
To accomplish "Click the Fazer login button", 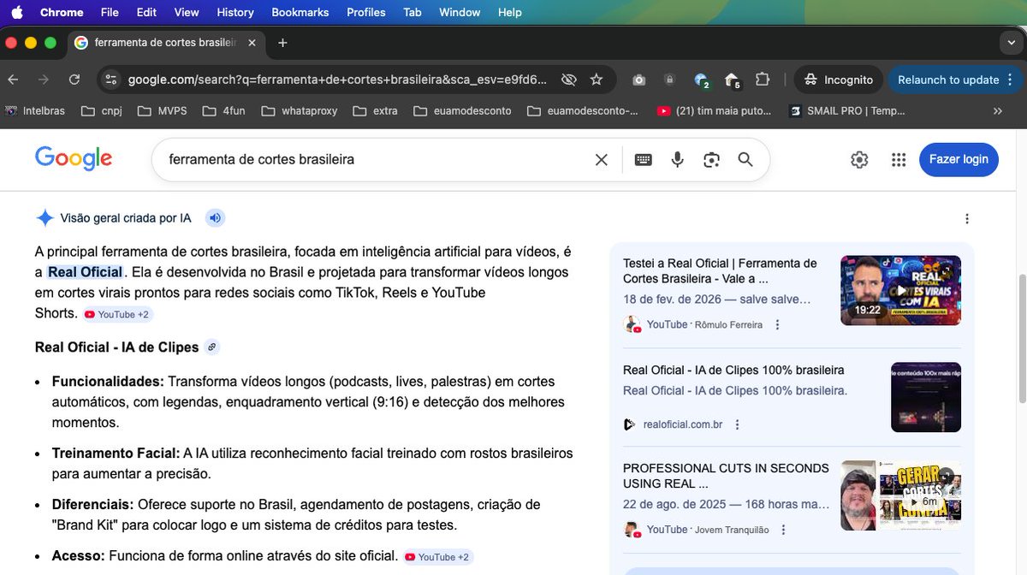I will coord(959,159).
